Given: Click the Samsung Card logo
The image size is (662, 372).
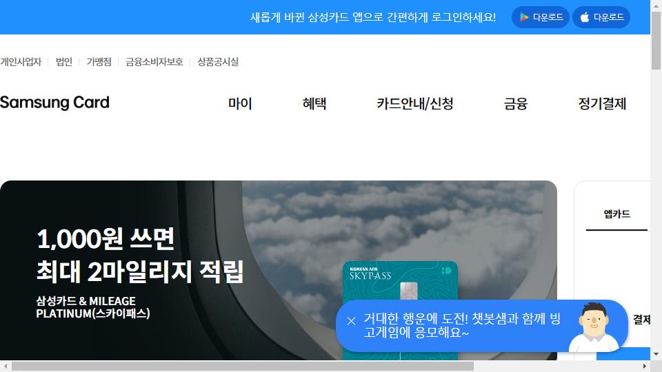Looking at the screenshot, I should tap(55, 103).
